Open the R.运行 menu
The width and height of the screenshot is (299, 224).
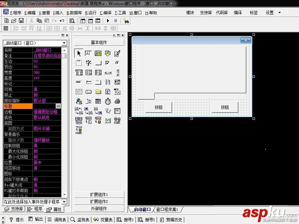[90, 13]
